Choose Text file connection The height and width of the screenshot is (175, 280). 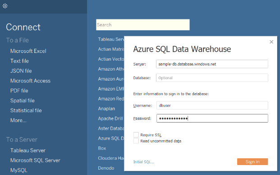tap(19, 61)
